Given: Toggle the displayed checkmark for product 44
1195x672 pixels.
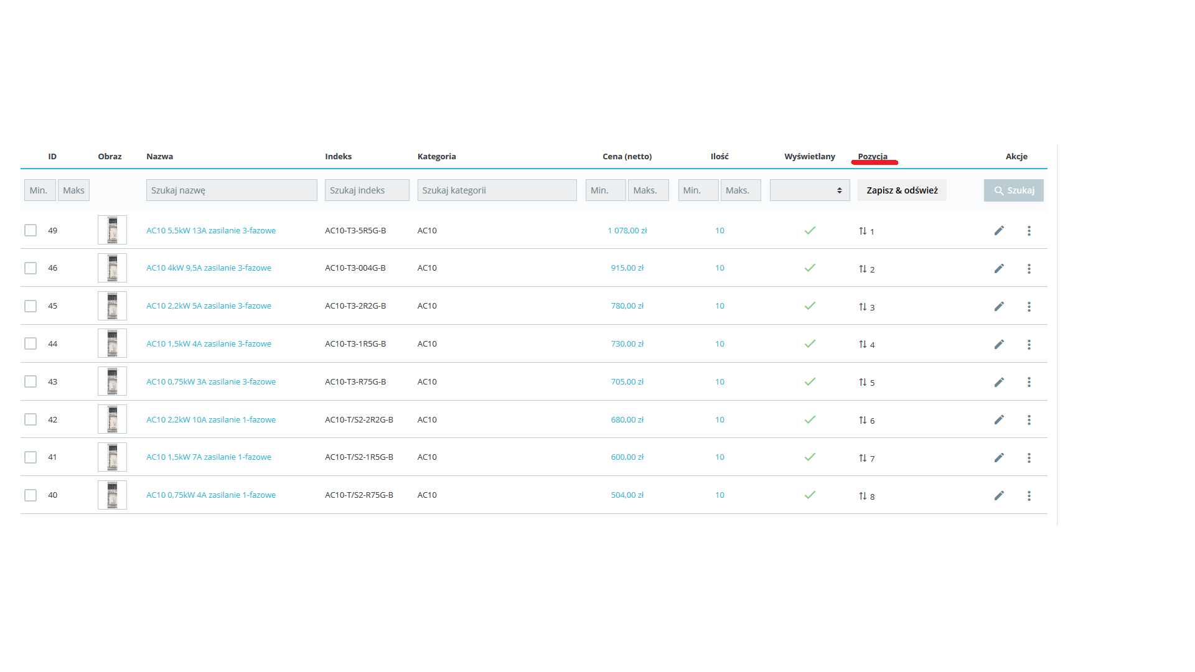Looking at the screenshot, I should pyautogui.click(x=810, y=343).
